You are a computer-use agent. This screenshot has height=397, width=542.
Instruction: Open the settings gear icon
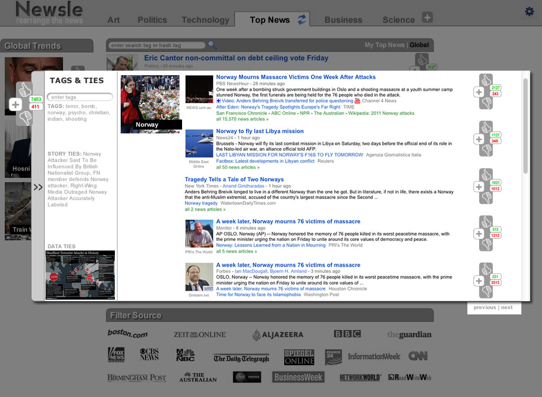point(529,12)
